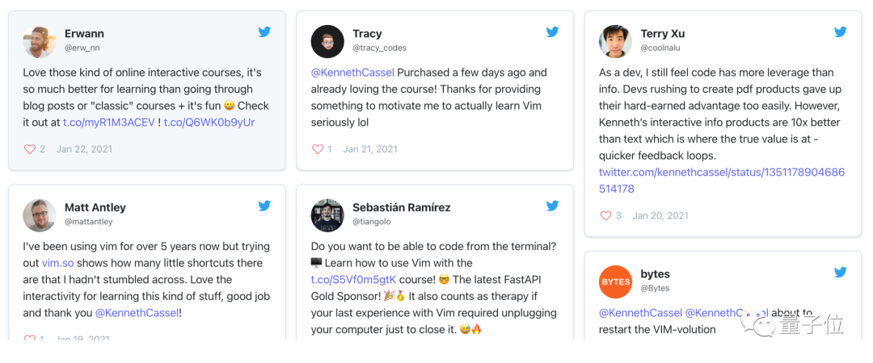Click the Sebastián Ramírez name heading

pos(401,207)
